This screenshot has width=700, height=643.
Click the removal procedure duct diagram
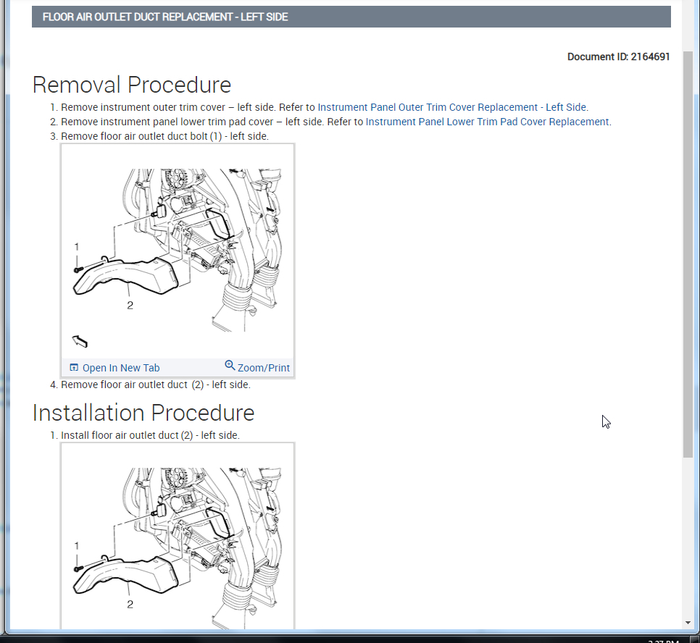[x=178, y=251]
